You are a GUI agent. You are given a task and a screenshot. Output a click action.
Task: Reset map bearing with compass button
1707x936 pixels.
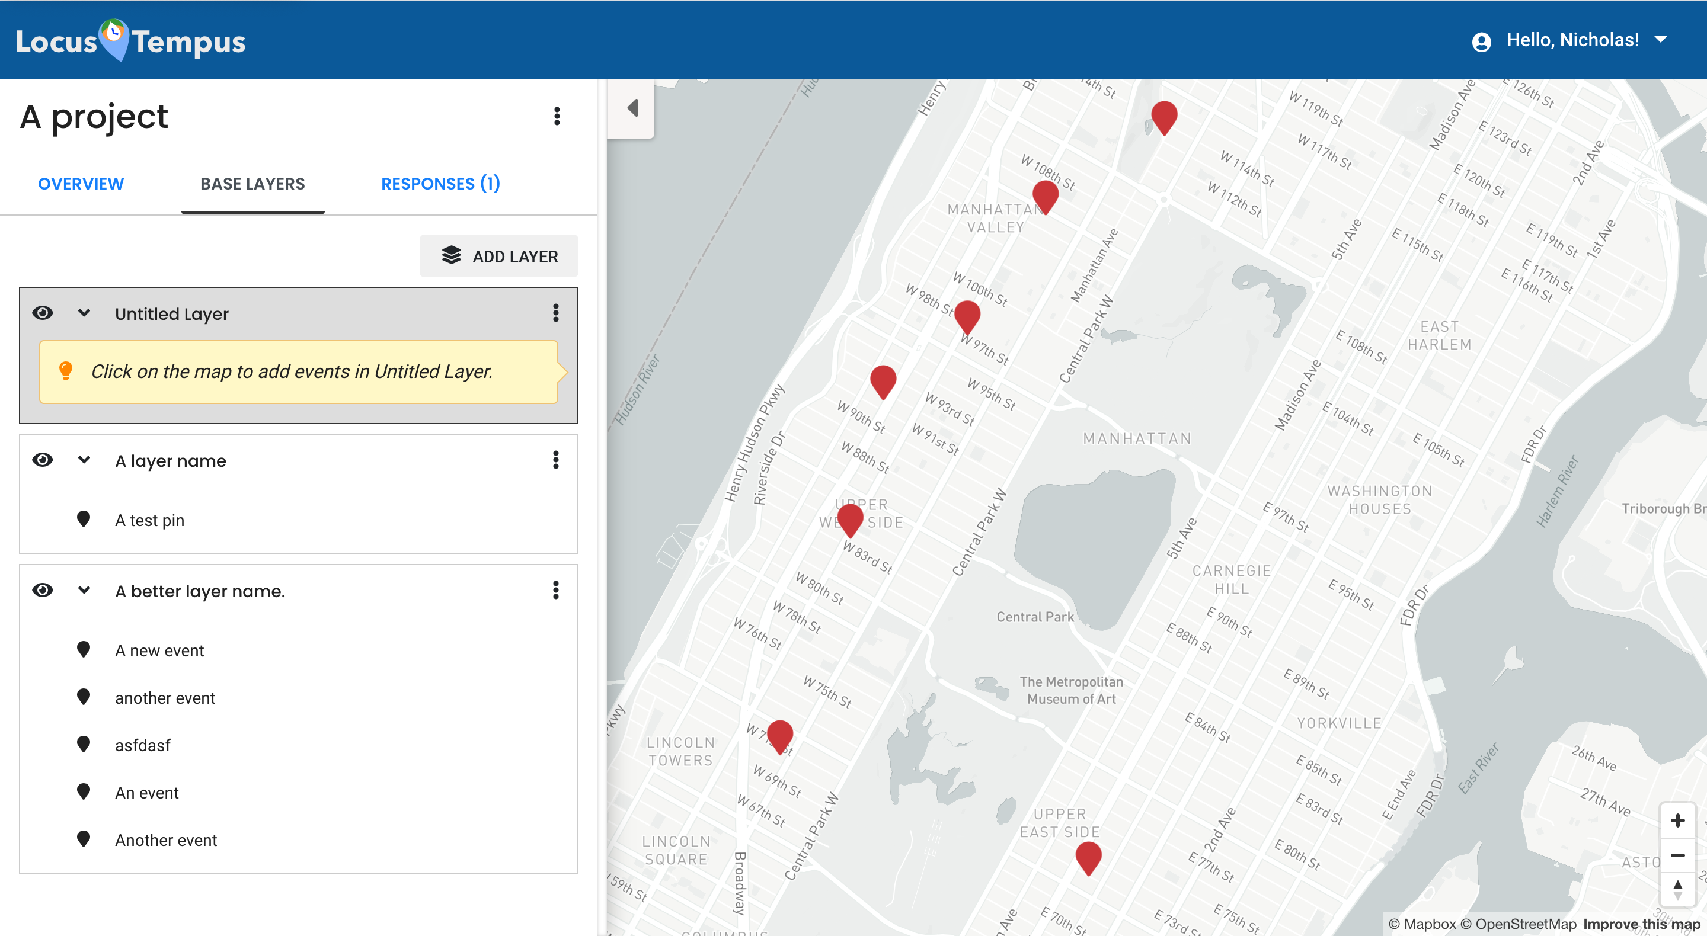coord(1677,890)
